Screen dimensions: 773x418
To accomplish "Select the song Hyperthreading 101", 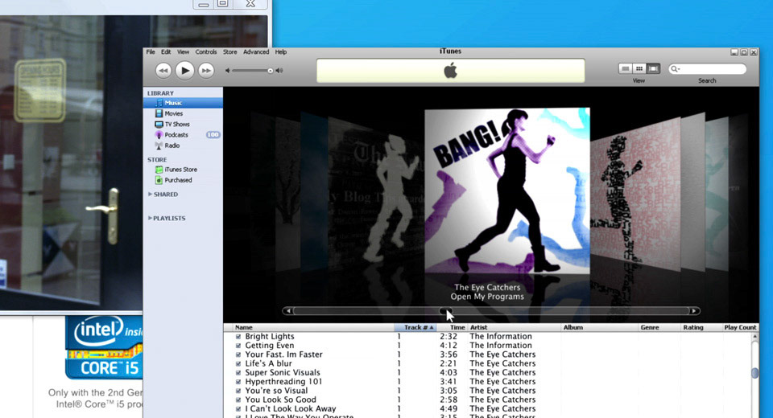I will (283, 382).
